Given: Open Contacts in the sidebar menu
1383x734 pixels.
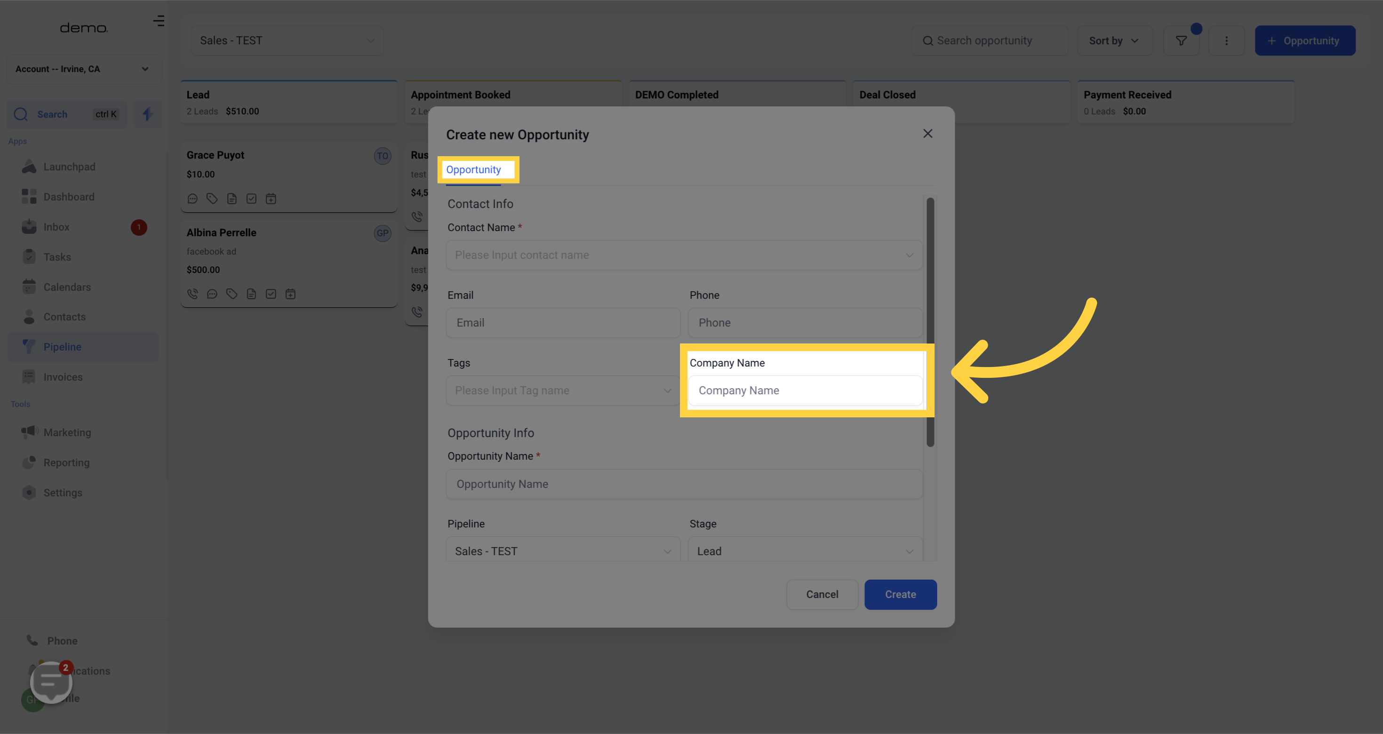Looking at the screenshot, I should pyautogui.click(x=64, y=317).
